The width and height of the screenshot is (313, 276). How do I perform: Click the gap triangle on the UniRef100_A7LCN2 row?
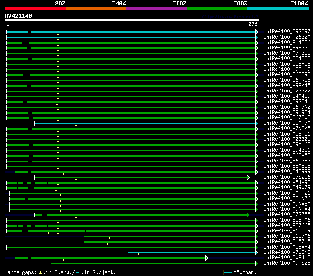pyautogui.click(x=139, y=254)
